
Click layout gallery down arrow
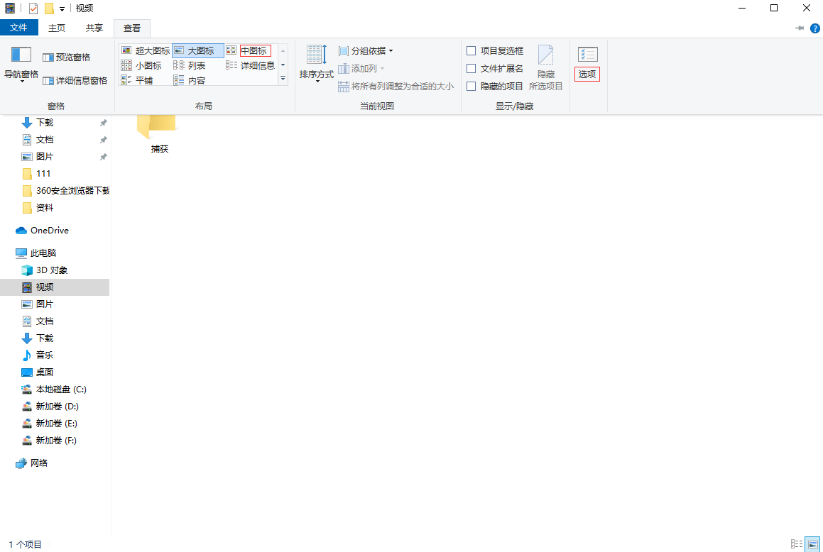pyautogui.click(x=283, y=65)
